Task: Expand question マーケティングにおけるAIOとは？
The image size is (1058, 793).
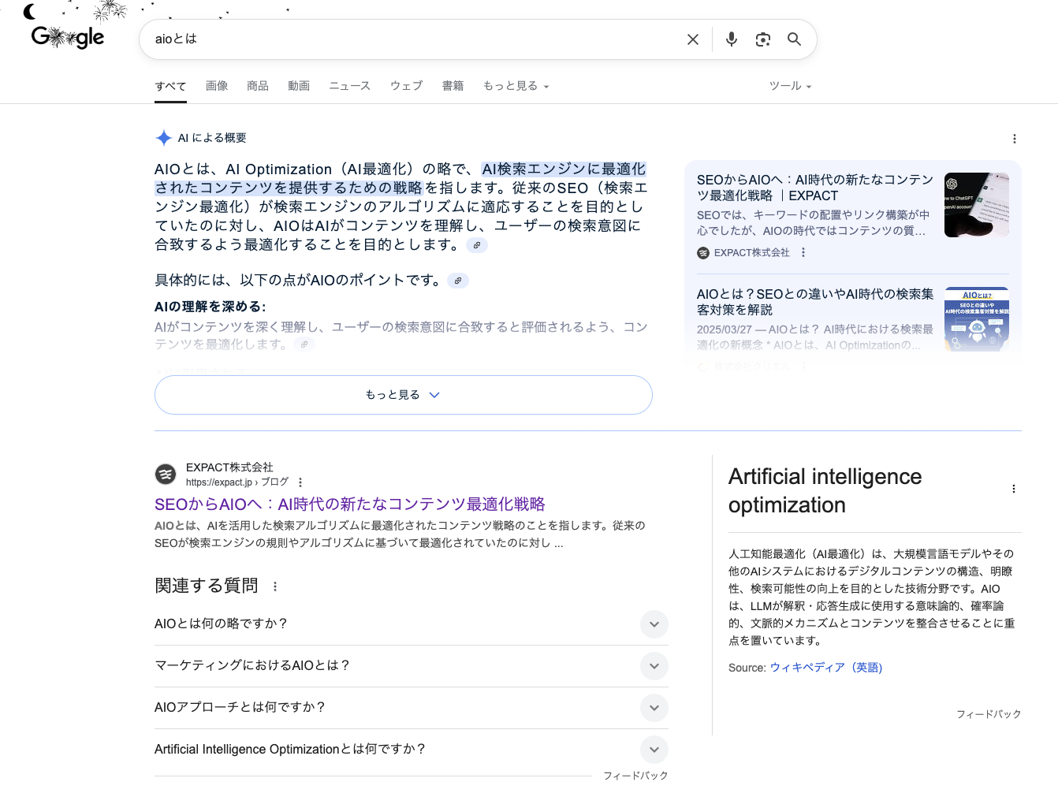Action: pyautogui.click(x=411, y=666)
